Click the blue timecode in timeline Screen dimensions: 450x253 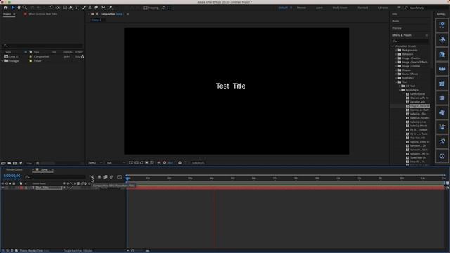[12, 176]
